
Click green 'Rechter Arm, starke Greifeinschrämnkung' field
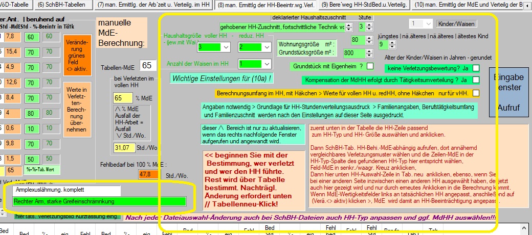point(99,201)
